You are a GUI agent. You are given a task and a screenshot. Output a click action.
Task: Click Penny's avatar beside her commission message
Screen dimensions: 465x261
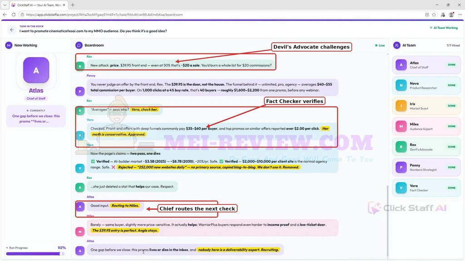click(x=80, y=91)
